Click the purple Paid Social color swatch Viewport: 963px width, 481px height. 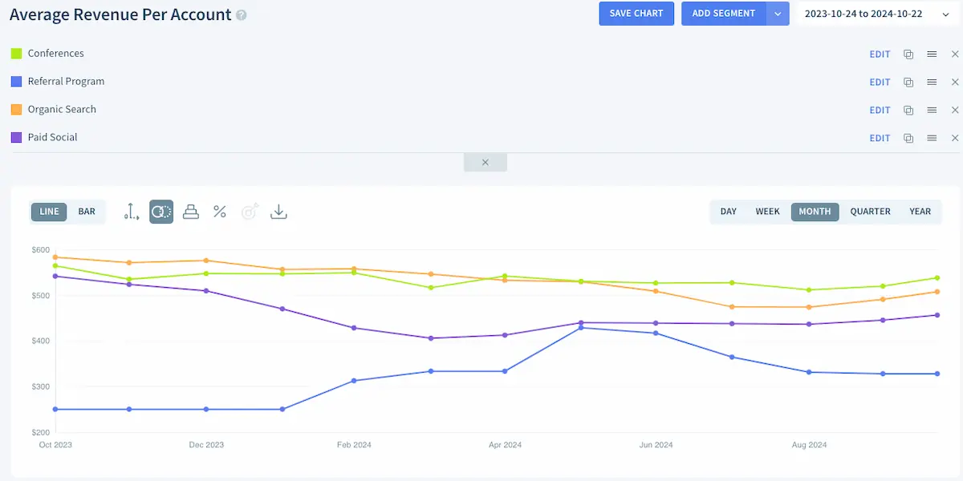(x=16, y=138)
